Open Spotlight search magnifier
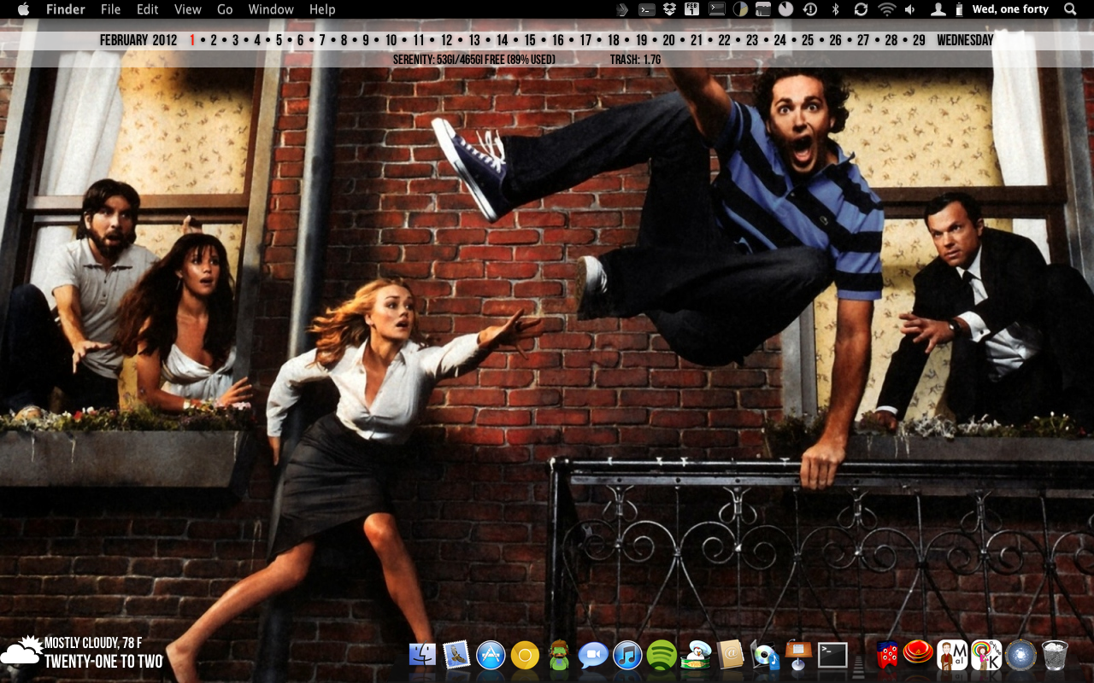 tap(1070, 9)
